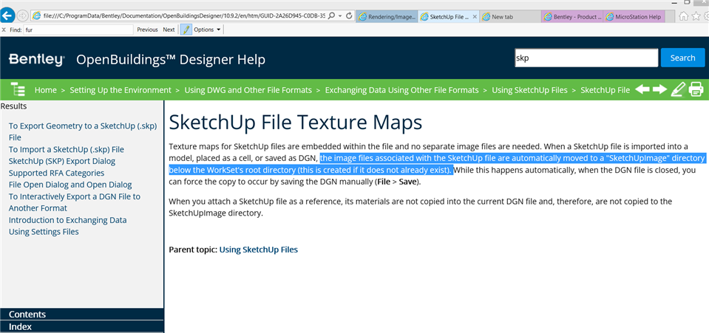Viewport: 709px width, 333px height.
Task: Open the Using SketchUp Files breadcrumb
Action: coord(529,90)
